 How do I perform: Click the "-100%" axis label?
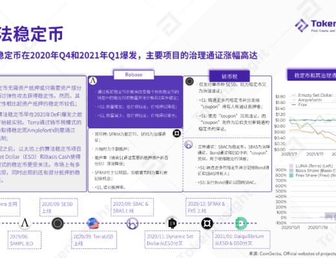click(x=281, y=223)
